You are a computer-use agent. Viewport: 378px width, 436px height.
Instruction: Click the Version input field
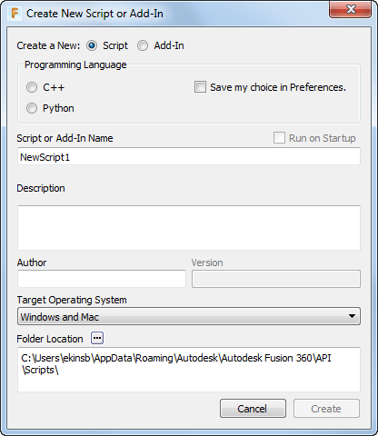pos(276,279)
